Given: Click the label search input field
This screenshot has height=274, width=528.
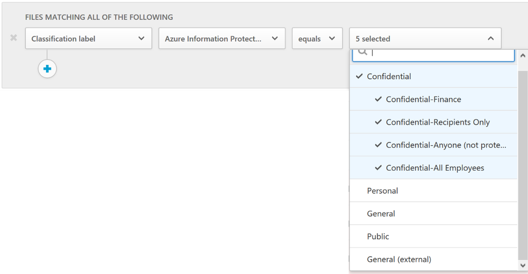Looking at the screenshot, I should 433,55.
